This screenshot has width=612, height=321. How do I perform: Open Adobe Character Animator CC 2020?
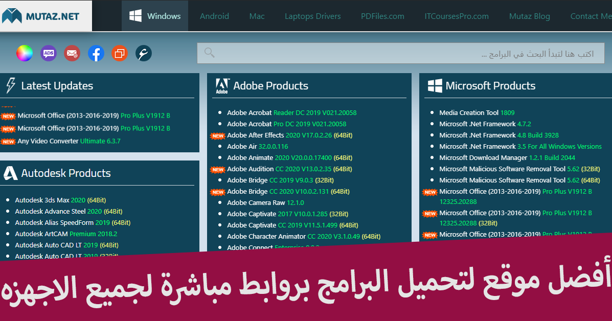point(304,237)
